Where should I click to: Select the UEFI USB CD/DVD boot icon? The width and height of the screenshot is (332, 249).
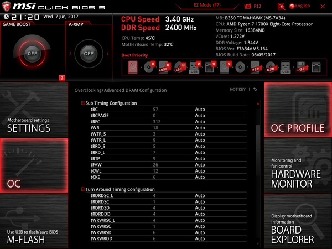180,68
